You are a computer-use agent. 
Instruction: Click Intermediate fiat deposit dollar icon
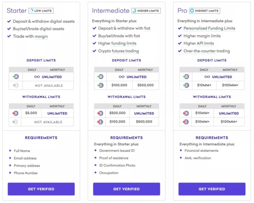pos(100,85)
